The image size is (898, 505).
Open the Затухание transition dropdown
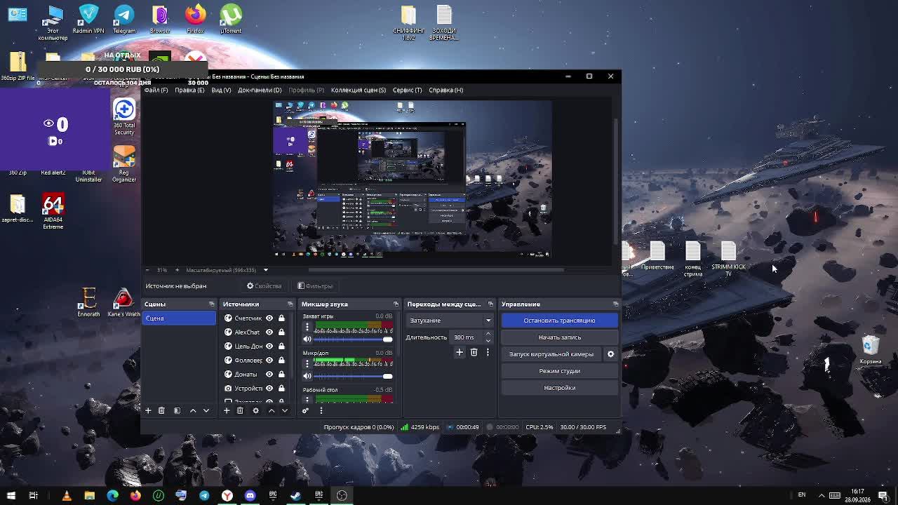pos(449,321)
